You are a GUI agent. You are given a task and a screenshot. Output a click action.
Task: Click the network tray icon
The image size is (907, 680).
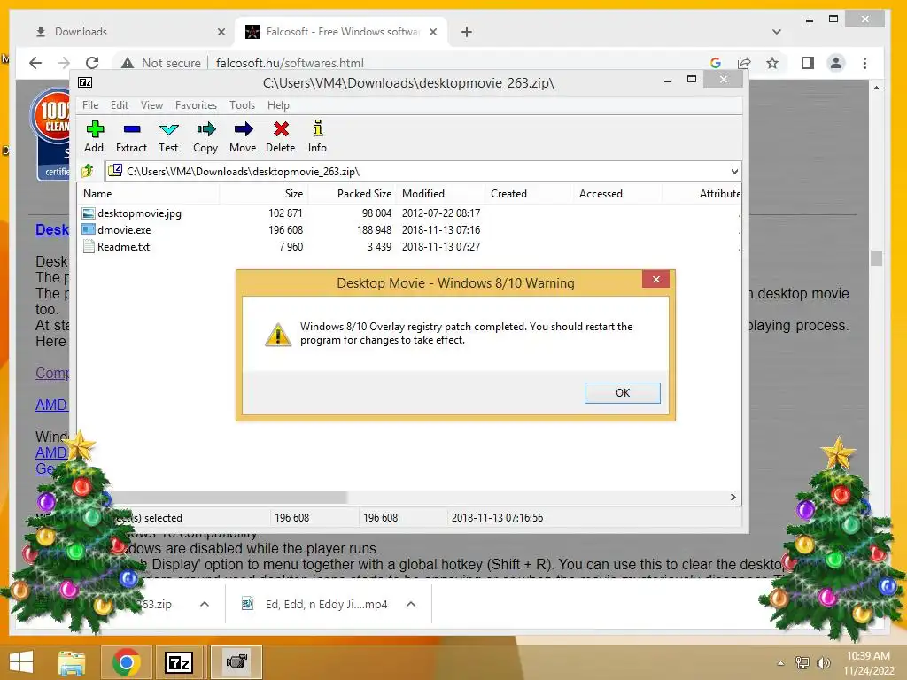(802, 662)
